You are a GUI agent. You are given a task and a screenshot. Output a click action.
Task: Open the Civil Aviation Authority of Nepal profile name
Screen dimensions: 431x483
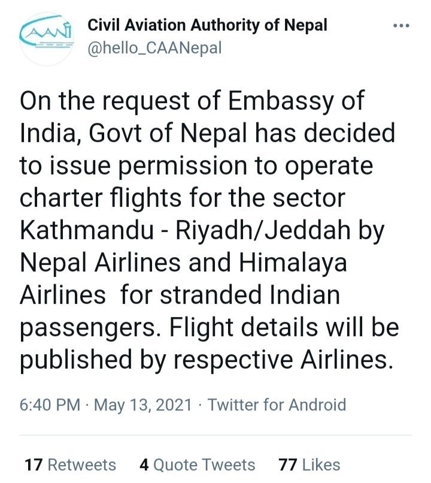207,26
